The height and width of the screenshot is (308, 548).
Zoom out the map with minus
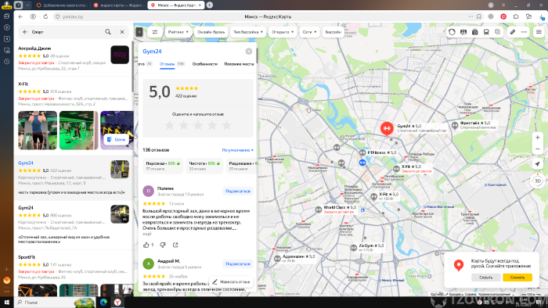[x=538, y=149]
